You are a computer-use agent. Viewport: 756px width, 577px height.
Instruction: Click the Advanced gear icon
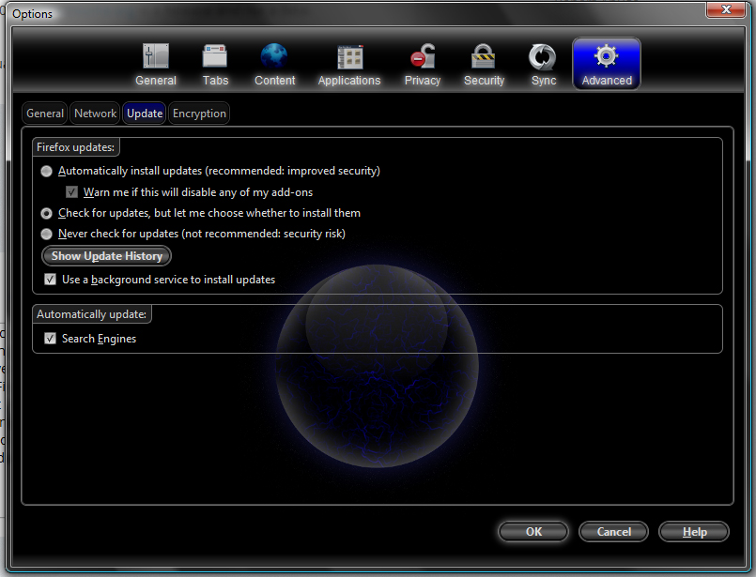click(607, 58)
